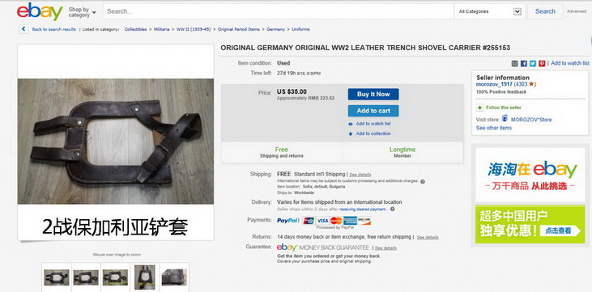Open the Collectibles breadcrumb category
592x292 pixels.
(135, 29)
